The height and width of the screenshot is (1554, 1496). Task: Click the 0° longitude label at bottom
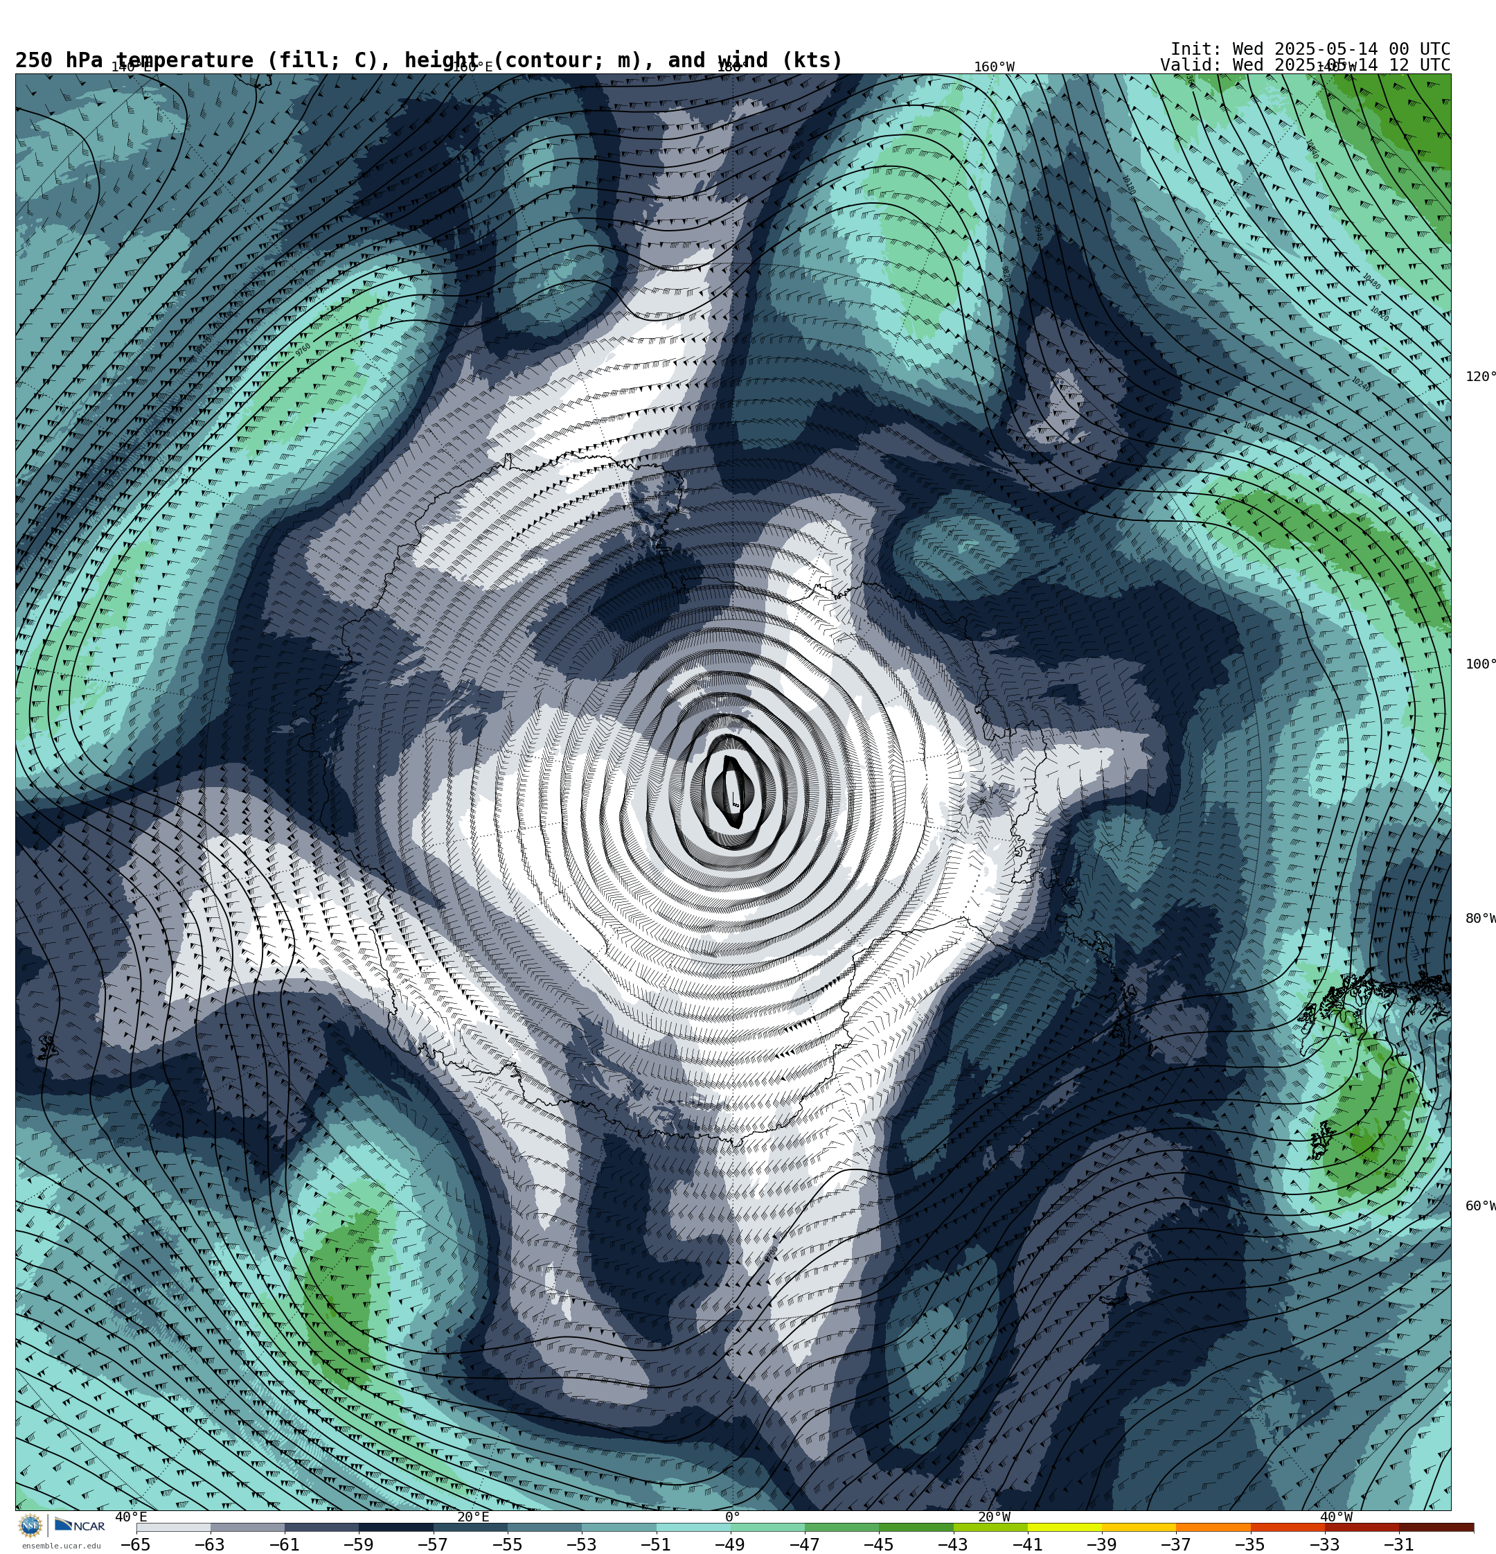pyautogui.click(x=733, y=1517)
